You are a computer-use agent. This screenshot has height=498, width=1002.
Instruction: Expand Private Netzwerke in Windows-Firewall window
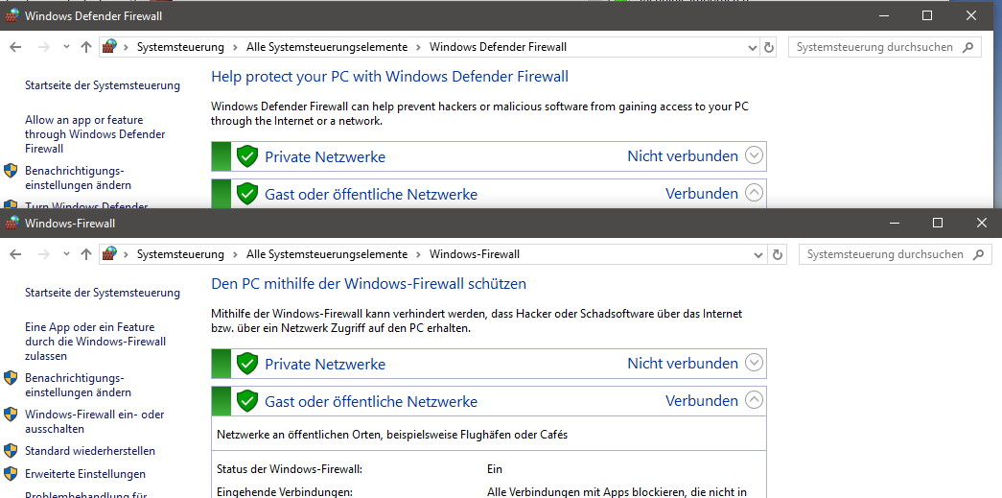point(754,363)
